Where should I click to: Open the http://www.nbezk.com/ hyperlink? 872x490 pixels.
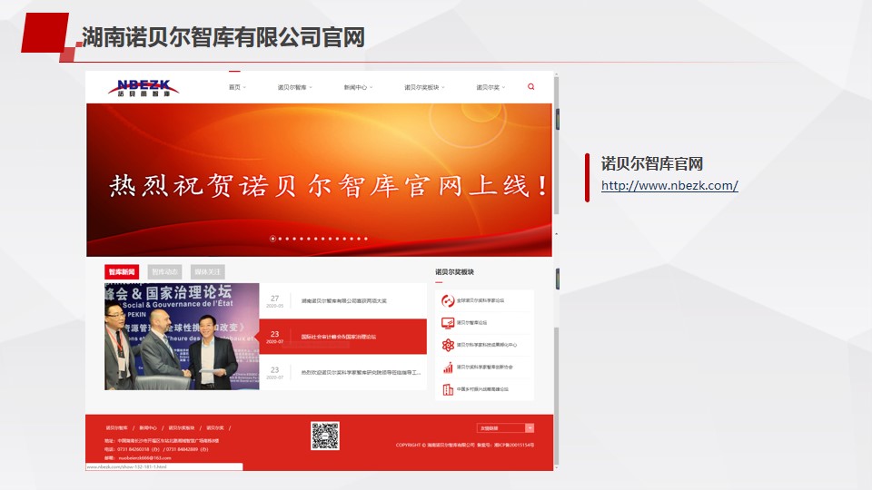point(669,186)
